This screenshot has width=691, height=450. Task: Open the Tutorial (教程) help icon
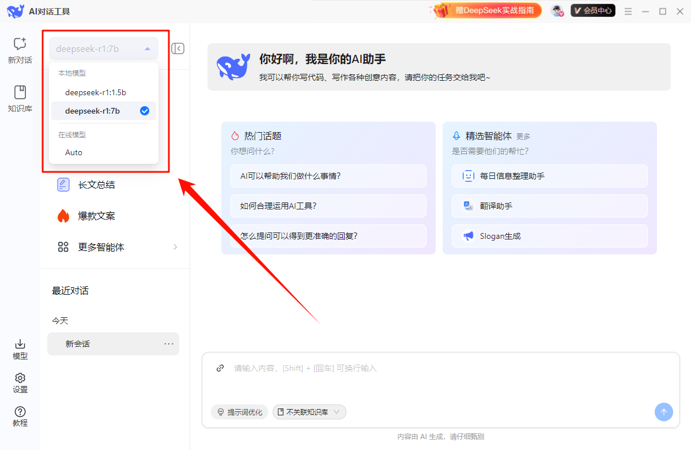coord(20,412)
